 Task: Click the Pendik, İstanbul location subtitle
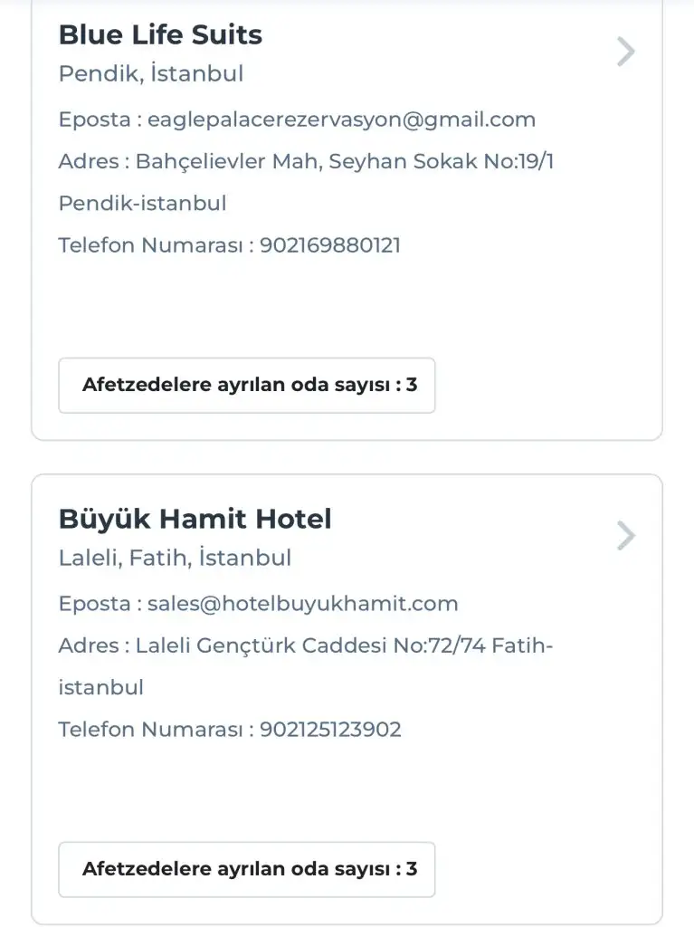[151, 73]
